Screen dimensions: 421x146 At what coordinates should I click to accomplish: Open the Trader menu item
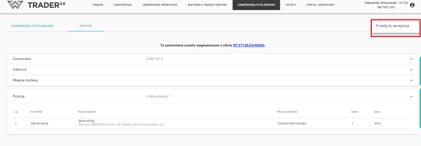coord(98,5)
